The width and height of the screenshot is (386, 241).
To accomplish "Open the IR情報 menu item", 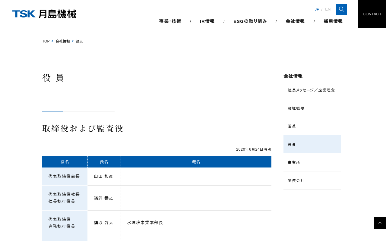I will pos(207,21).
